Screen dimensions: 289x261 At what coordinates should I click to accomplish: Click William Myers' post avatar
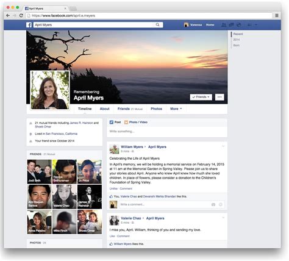(114, 149)
